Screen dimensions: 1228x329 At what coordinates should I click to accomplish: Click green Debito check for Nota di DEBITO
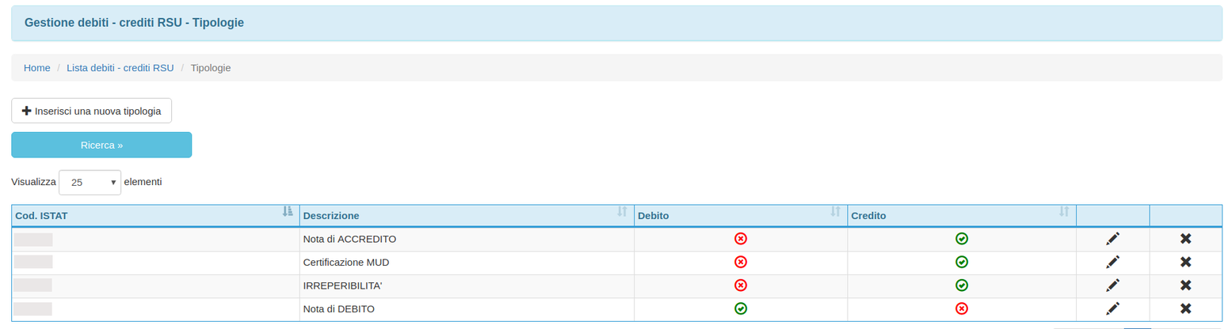pyautogui.click(x=741, y=308)
